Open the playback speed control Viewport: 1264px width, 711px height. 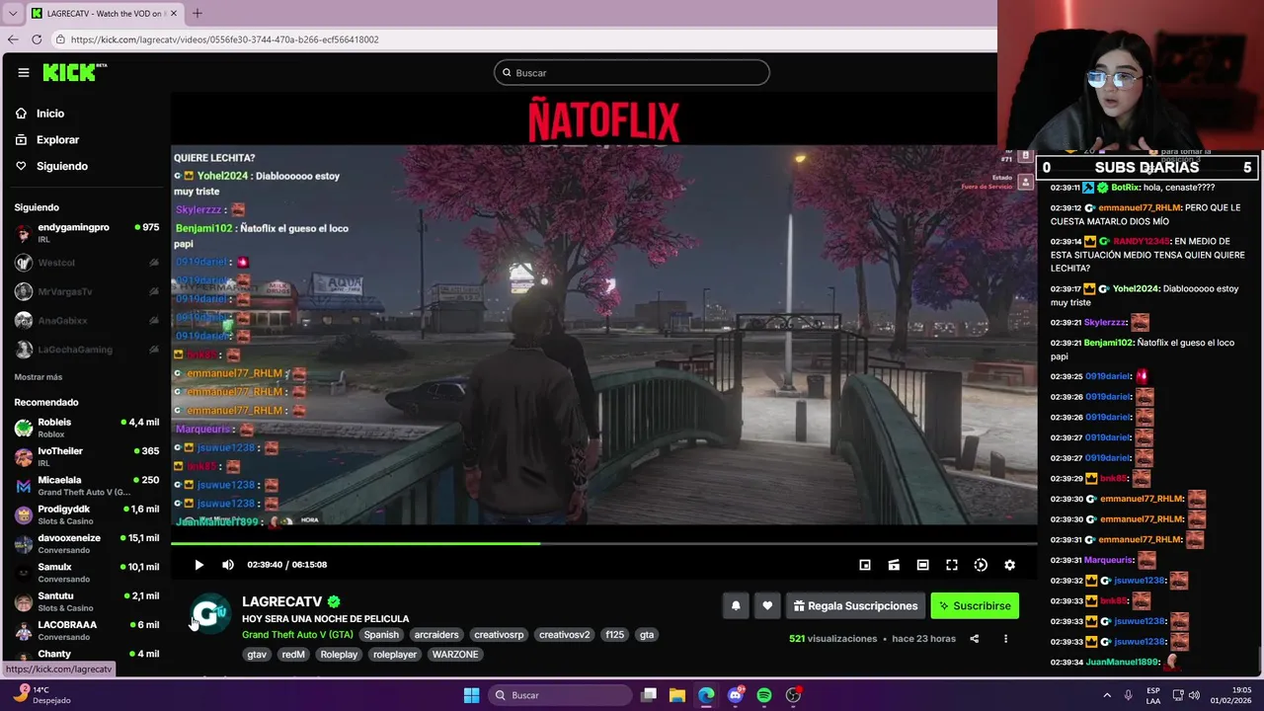[981, 565]
